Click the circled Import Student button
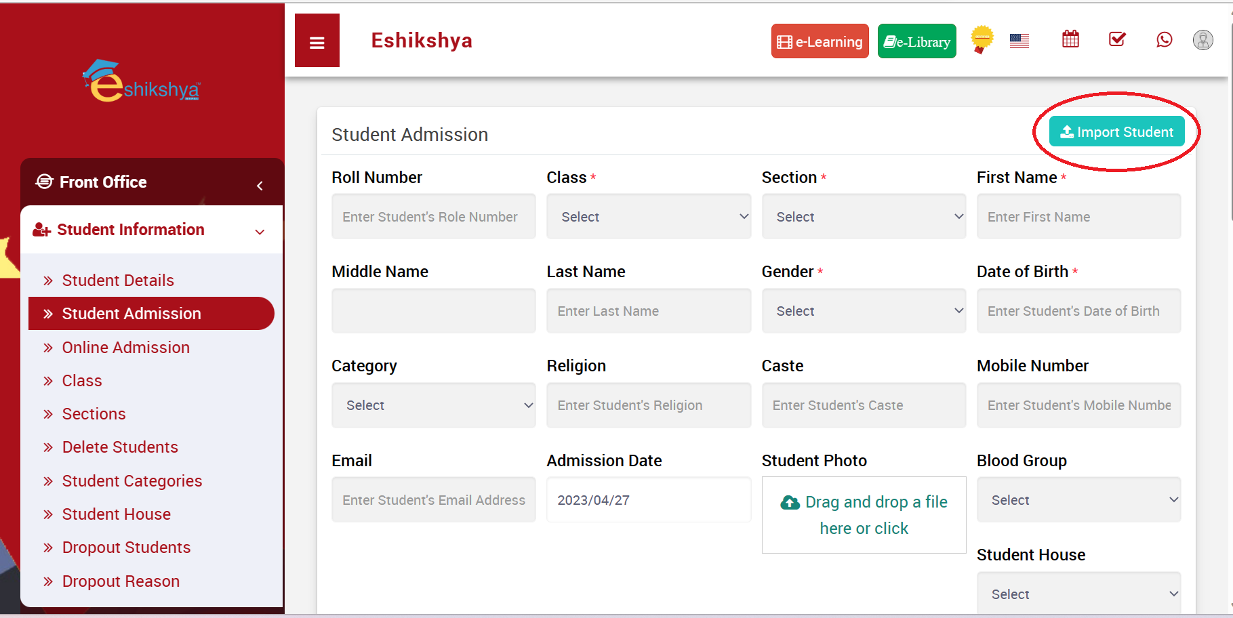1233x618 pixels. point(1116,131)
